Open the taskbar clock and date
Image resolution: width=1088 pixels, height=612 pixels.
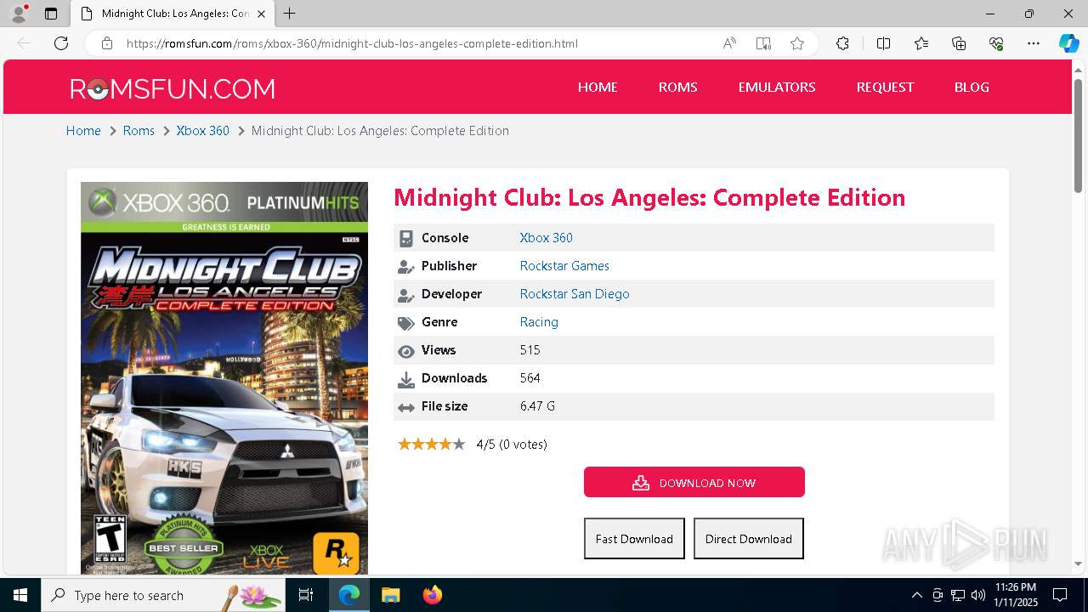[x=1016, y=595]
